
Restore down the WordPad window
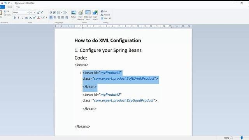click(242, 3)
